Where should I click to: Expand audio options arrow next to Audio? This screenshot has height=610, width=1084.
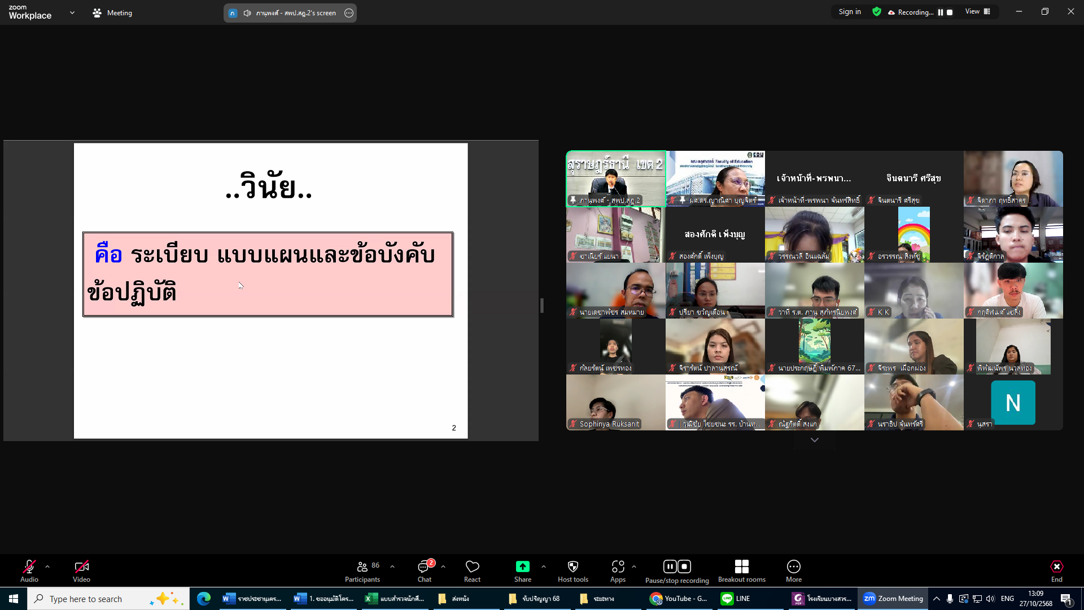pyautogui.click(x=47, y=567)
